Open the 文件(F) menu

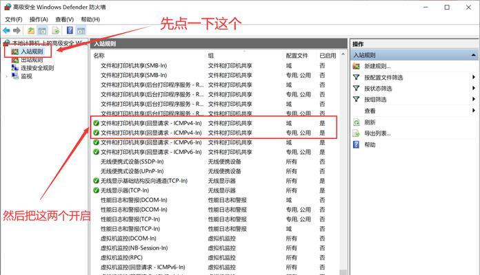[x=14, y=19]
